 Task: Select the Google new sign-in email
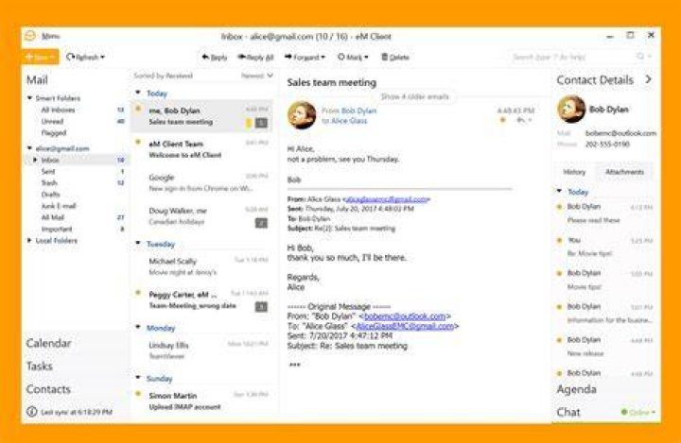coord(202,182)
